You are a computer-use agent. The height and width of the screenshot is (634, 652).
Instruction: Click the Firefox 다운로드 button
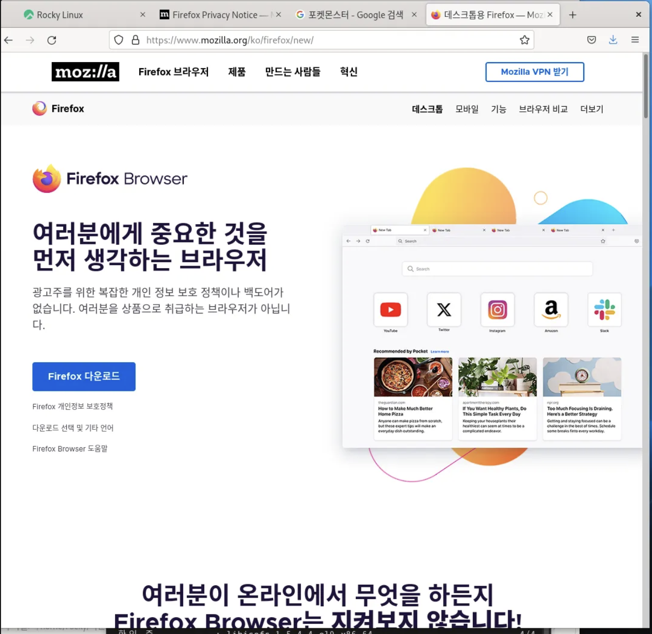(x=84, y=377)
